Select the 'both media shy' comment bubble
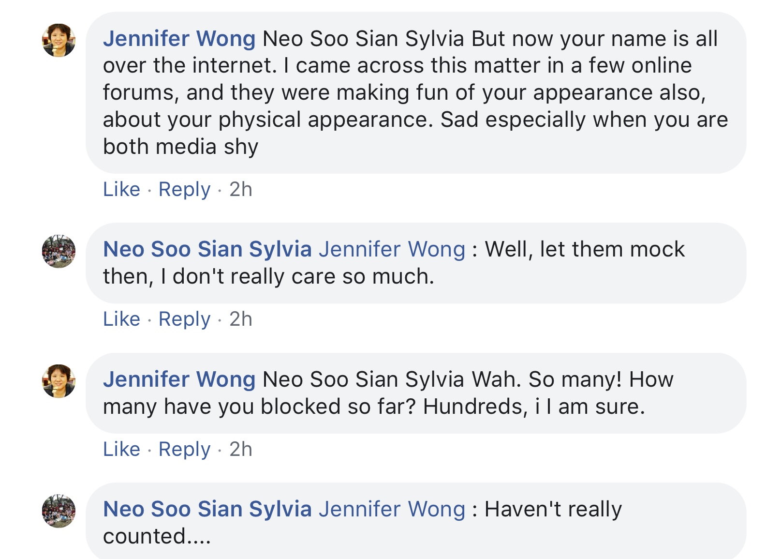 point(416,93)
